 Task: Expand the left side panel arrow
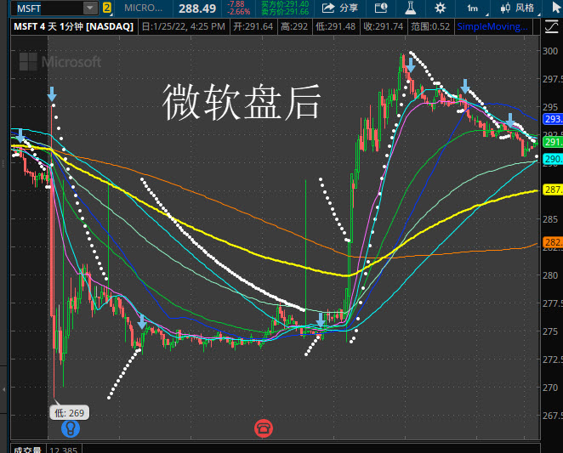pos(3,389)
